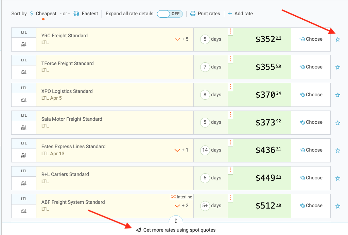Image resolution: width=348 pixels, height=235 pixels.
Task: Open the three-dot menu for R+L Carriers rate
Action: pos(230,170)
